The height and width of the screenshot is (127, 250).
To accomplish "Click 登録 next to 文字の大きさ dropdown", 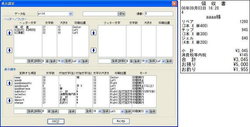I will click(105, 112).
